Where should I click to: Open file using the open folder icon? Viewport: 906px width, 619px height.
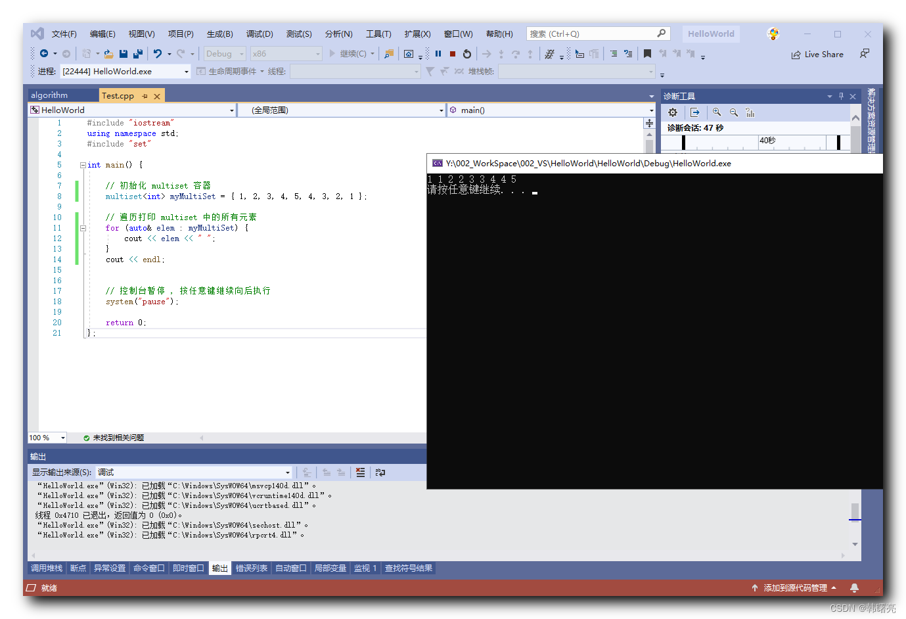108,54
